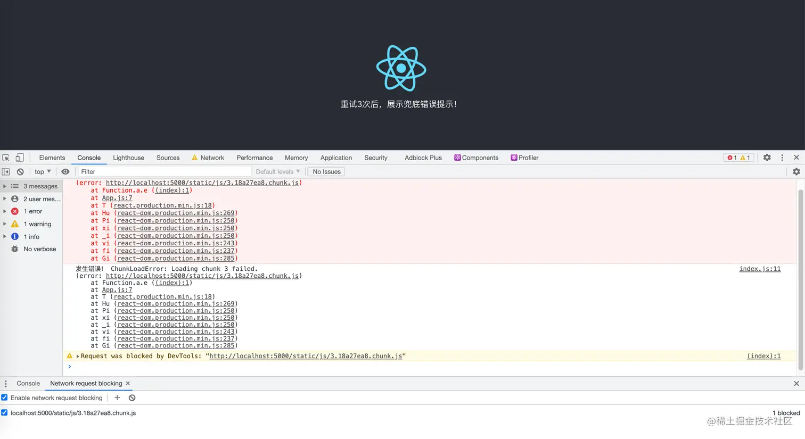Expand the 2 user messages group

pos(5,199)
